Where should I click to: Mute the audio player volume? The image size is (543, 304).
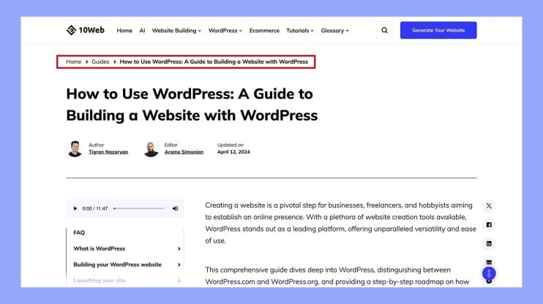click(x=176, y=209)
